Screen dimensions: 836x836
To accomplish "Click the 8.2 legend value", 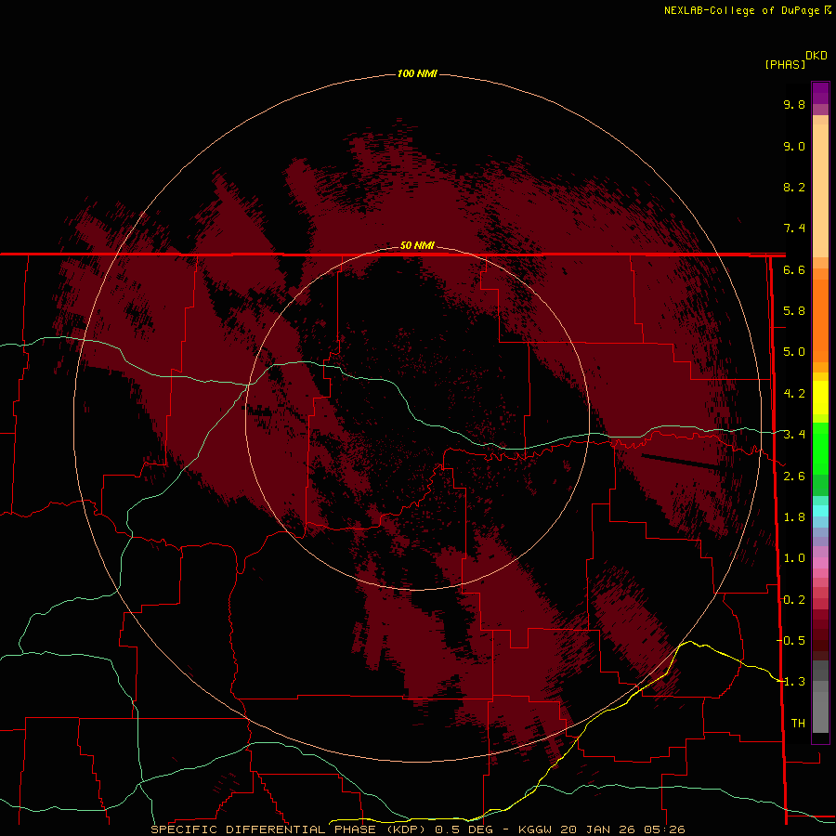I will point(794,187).
